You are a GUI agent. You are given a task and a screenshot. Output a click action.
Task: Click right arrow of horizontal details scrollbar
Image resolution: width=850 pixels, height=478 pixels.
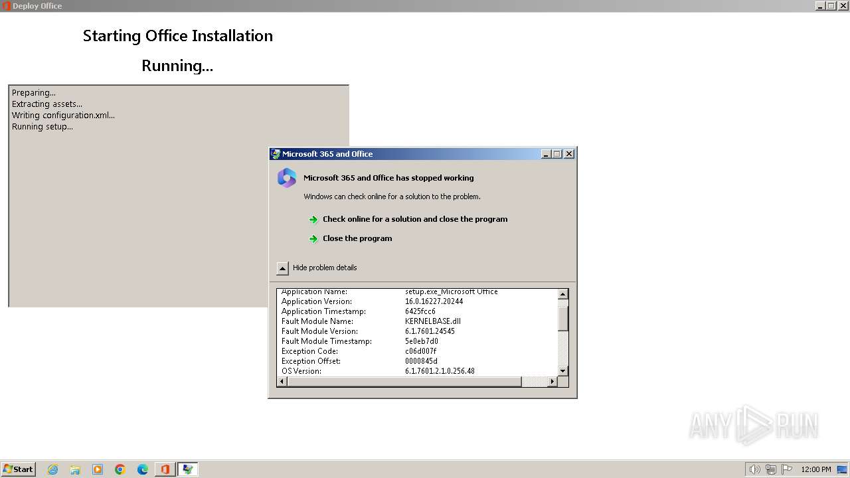tap(552, 382)
